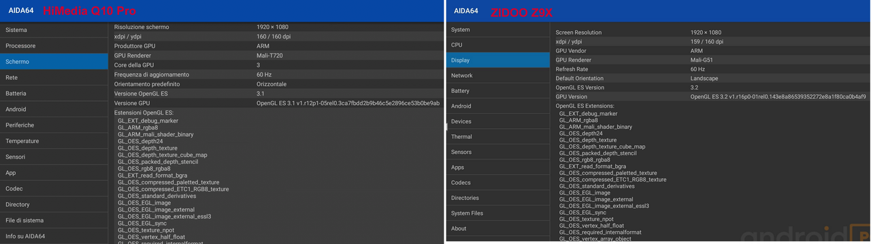Open the Battery section
Screen dimensions: 871x244
[x=498, y=91]
